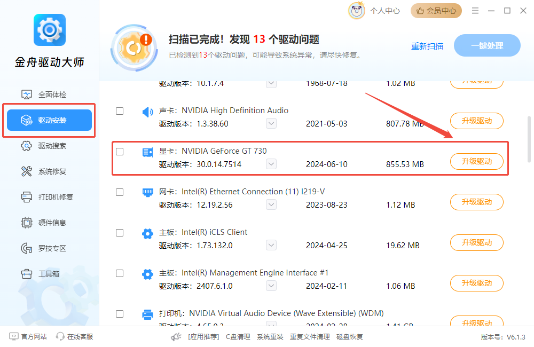Open version dropdown for driver 1.73.132.0
The image size is (534, 347).
(271, 245)
